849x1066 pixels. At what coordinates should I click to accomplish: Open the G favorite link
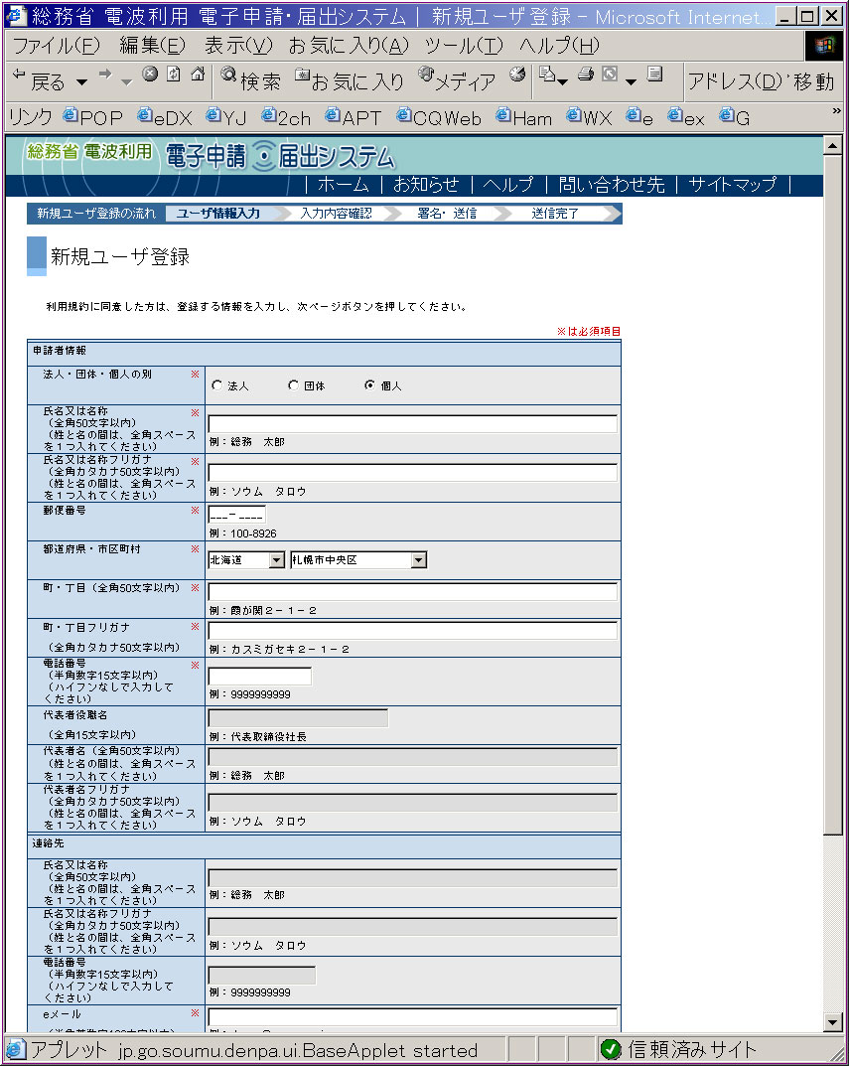pos(735,117)
